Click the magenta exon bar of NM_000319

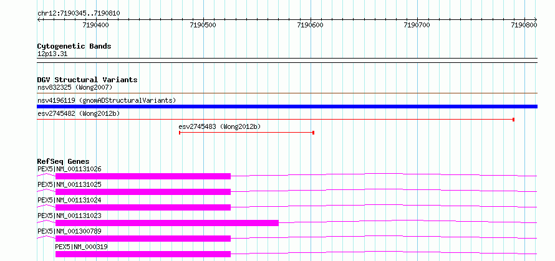click(x=143, y=254)
